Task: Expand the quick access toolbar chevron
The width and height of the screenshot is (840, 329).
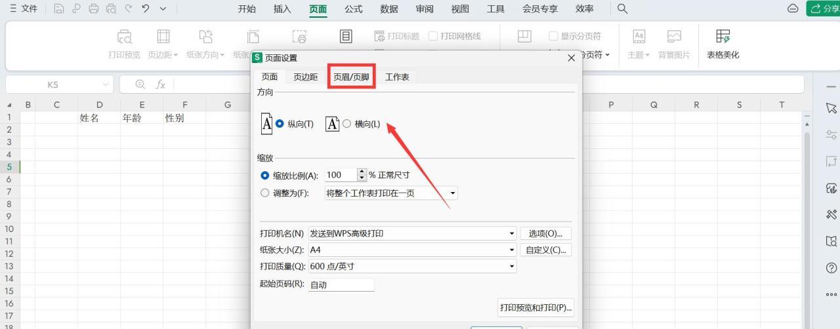Action: (163, 9)
